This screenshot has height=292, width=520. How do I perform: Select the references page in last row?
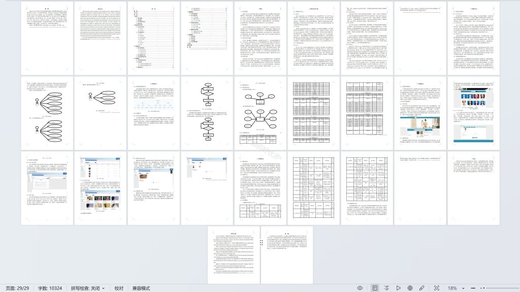click(x=234, y=255)
